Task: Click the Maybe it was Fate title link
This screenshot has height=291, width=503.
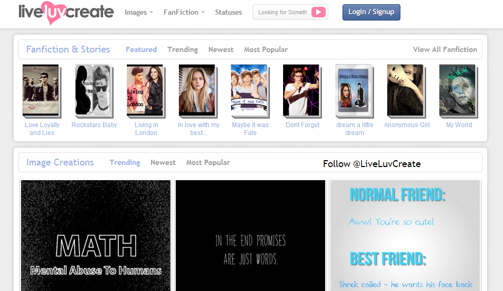Action: 250,129
